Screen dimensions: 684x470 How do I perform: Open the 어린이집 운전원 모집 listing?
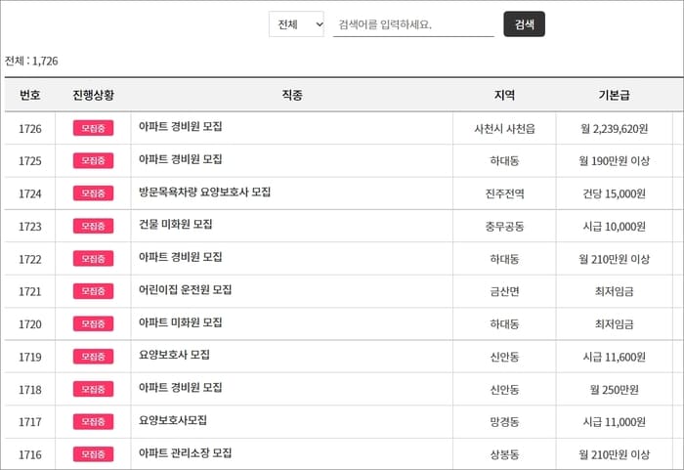click(185, 290)
